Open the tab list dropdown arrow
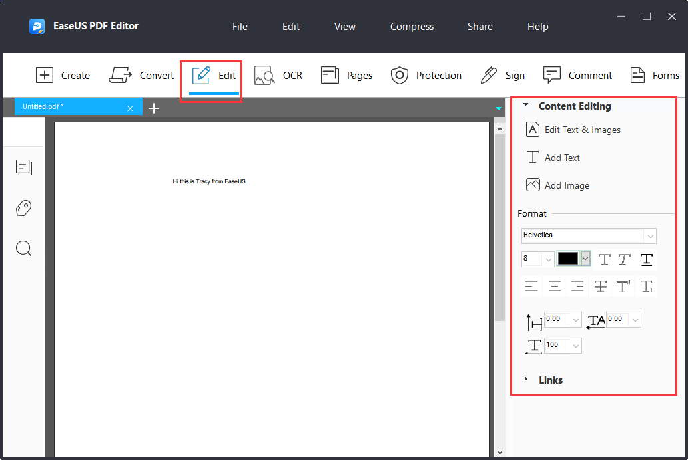 tap(498, 108)
